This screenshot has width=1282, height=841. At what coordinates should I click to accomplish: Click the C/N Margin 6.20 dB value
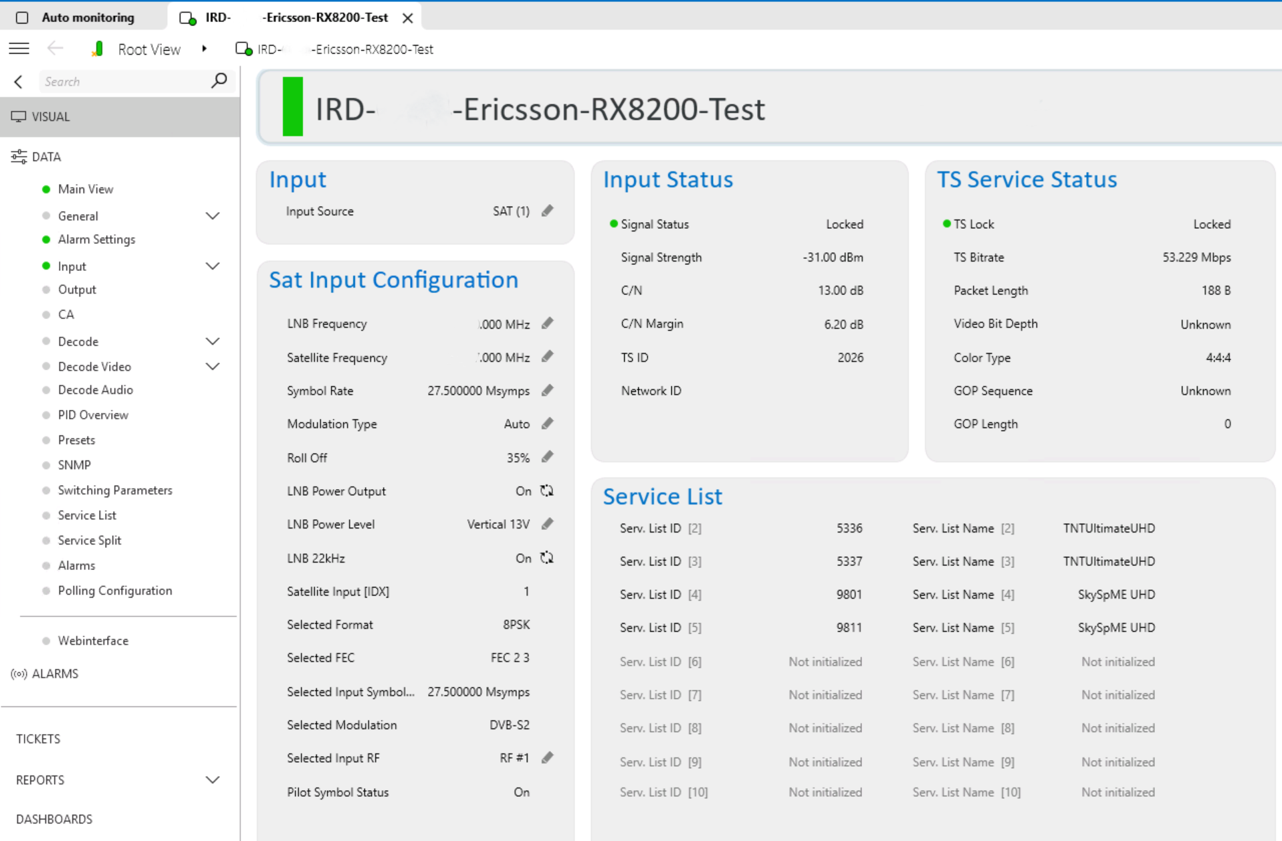point(843,324)
